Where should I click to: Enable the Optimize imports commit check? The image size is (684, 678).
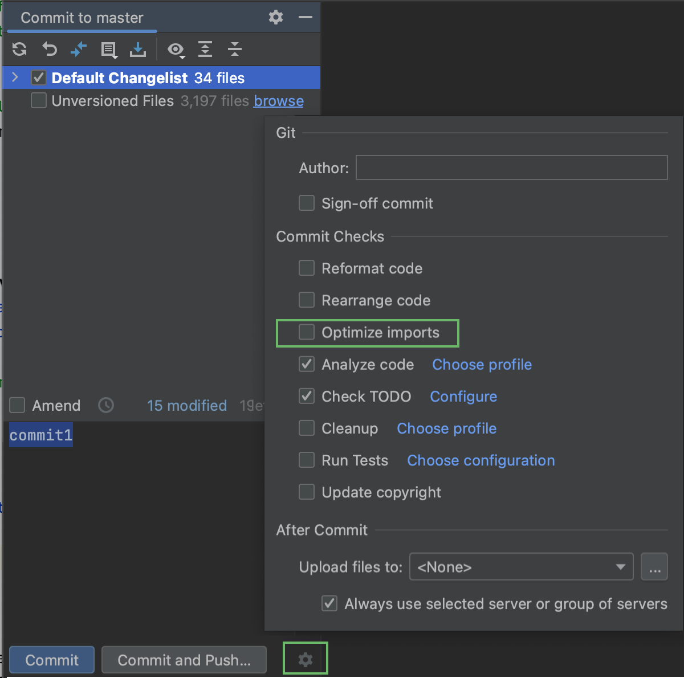306,332
